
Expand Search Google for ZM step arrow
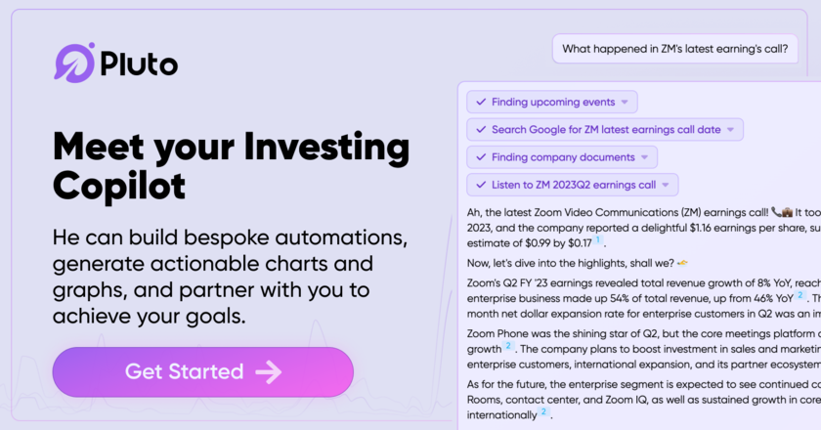pos(731,130)
